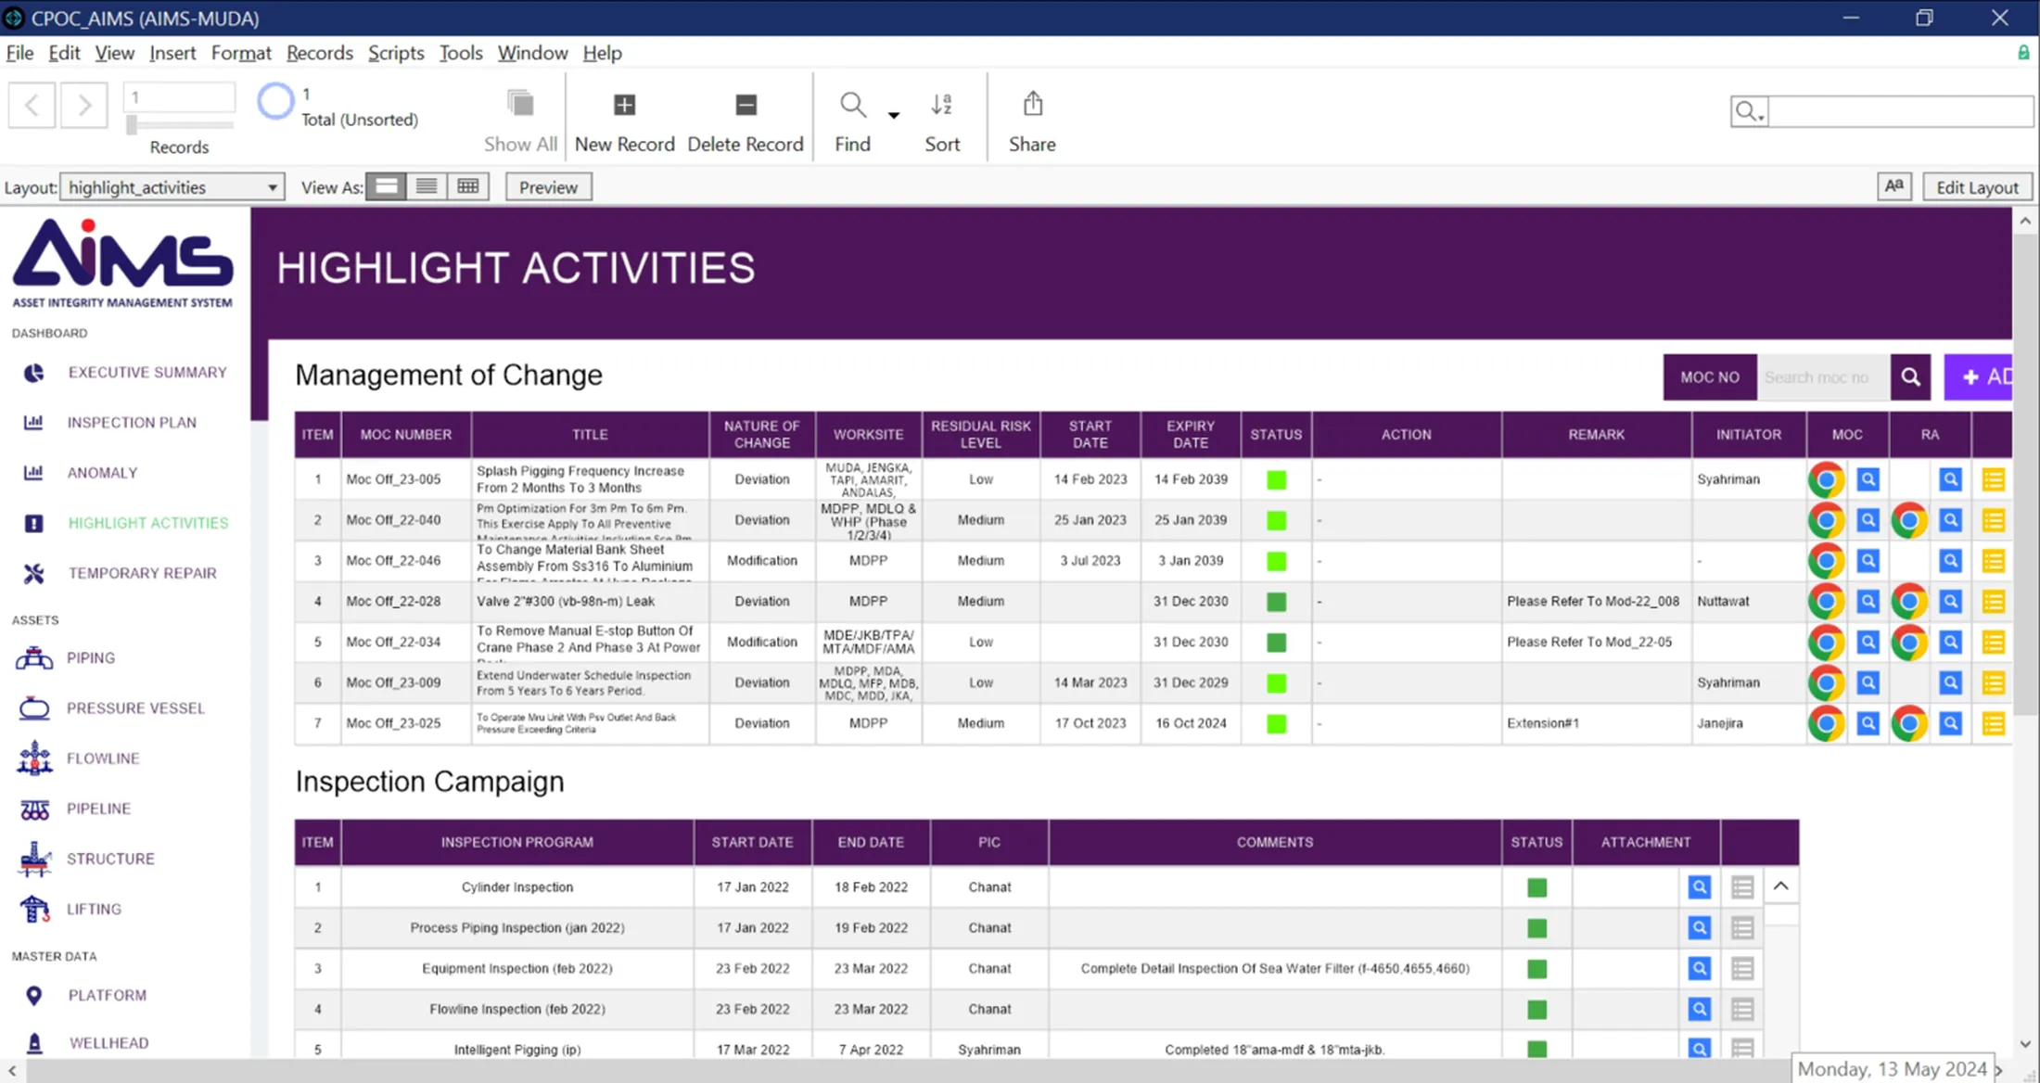Click the Share toolbar icon

pyautogui.click(x=1032, y=104)
